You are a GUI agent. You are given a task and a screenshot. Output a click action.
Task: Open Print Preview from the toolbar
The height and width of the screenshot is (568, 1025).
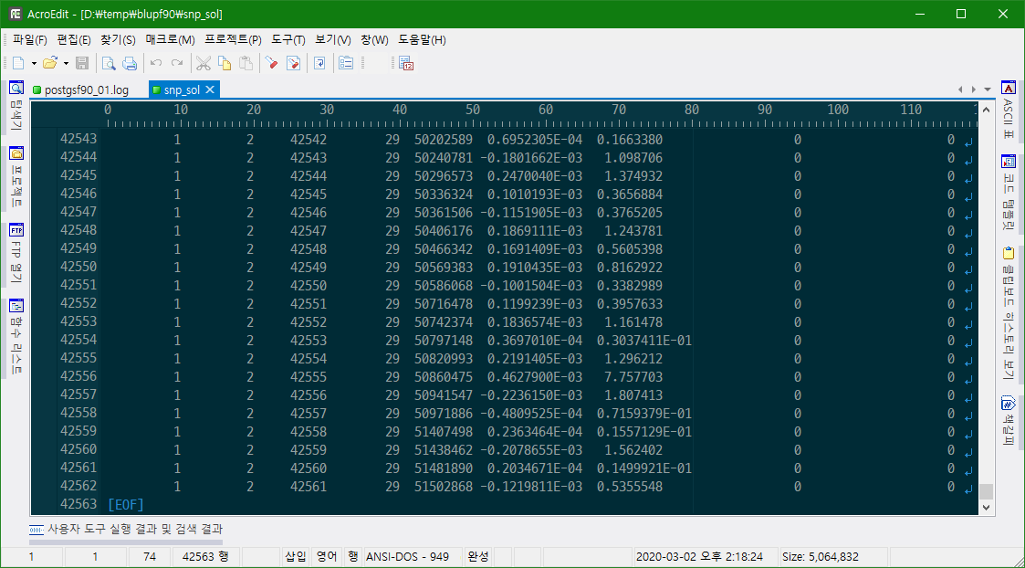(109, 64)
